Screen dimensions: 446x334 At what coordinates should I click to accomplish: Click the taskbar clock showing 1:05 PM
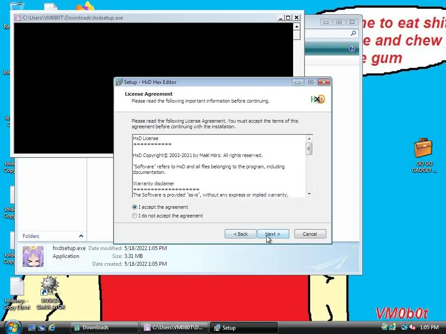[x=429, y=327]
